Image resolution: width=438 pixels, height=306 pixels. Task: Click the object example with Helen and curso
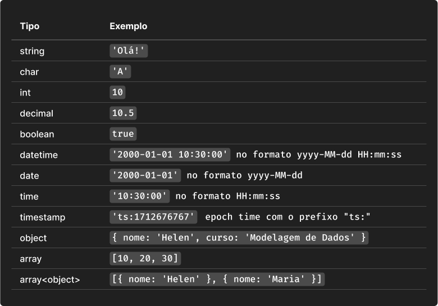[x=239, y=238]
